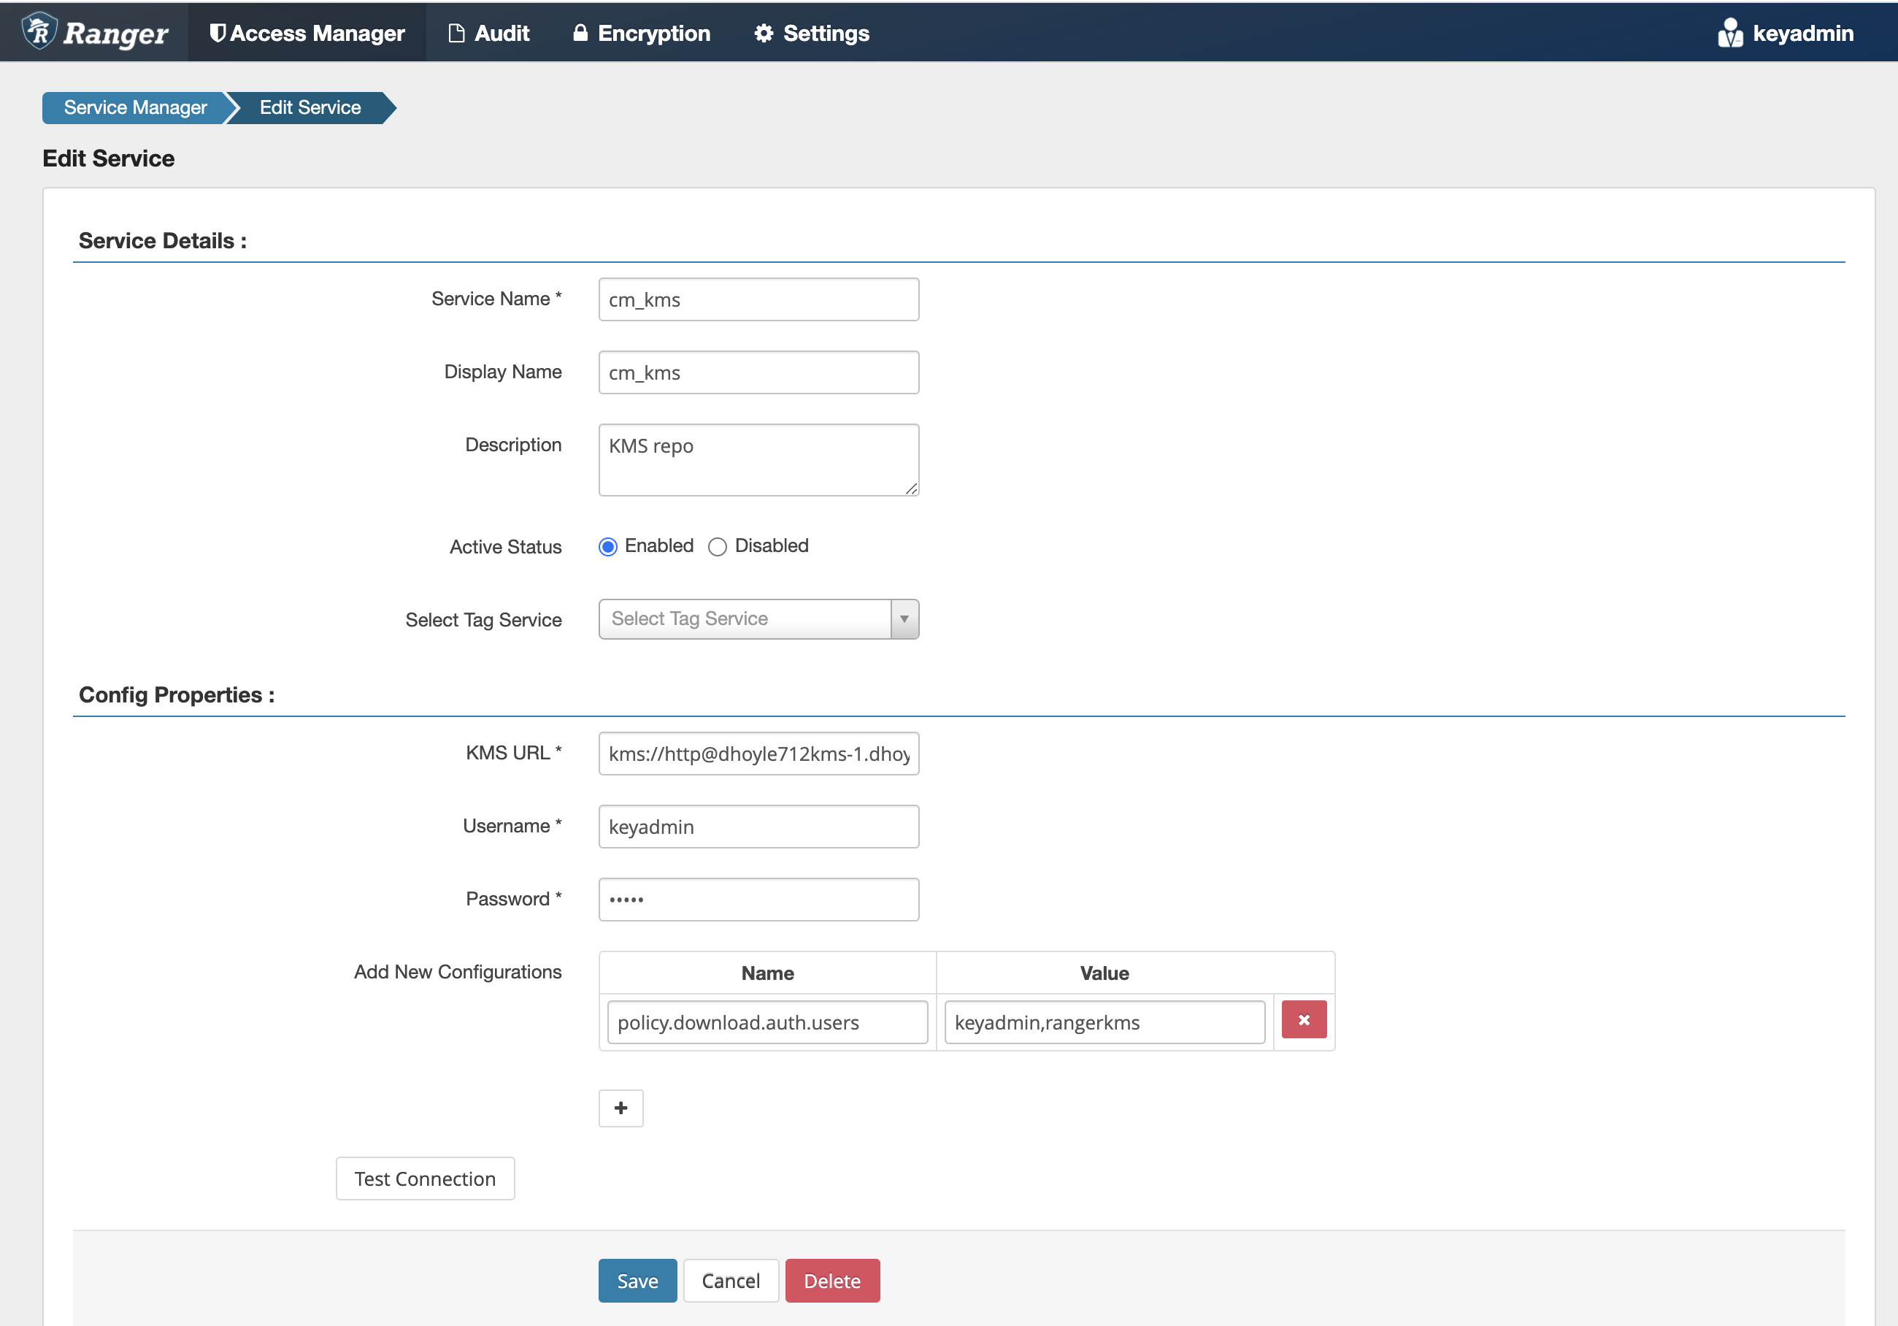Click the Audit document icon
1898x1326 pixels.
456,33
